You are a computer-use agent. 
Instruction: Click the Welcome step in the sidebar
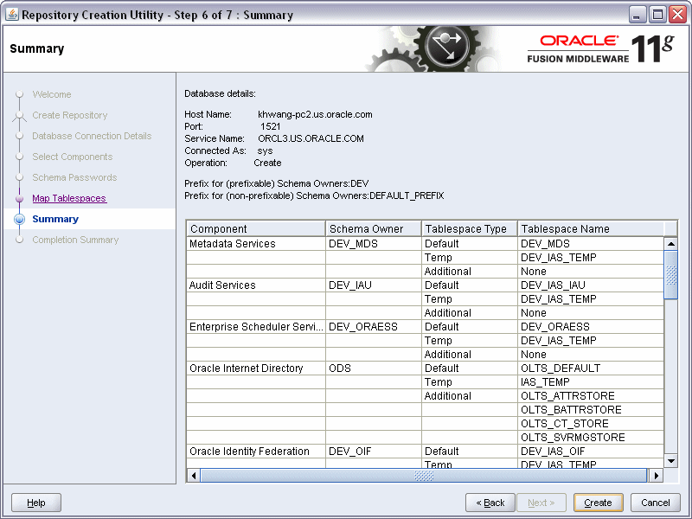(x=52, y=94)
